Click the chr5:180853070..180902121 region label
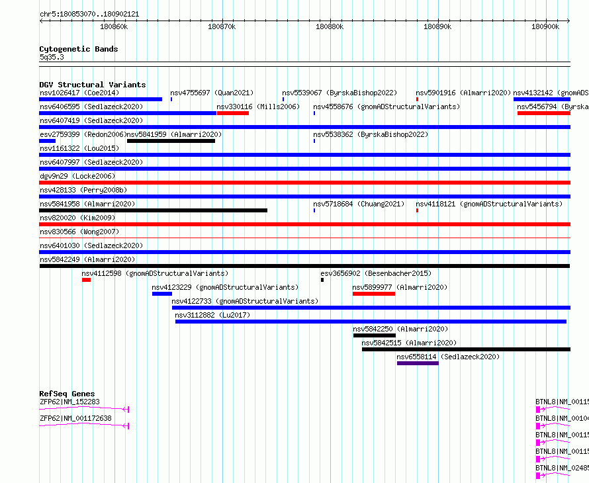This screenshot has height=483, width=589. [x=89, y=15]
